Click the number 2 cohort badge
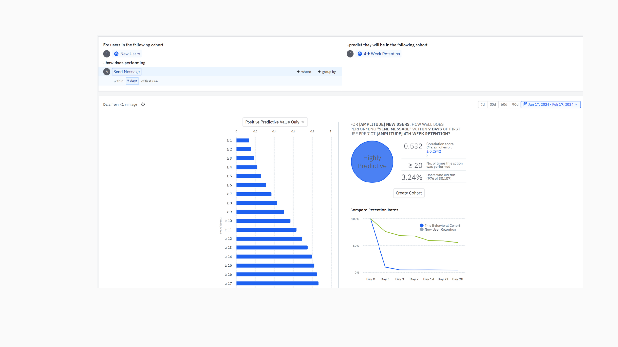The height and width of the screenshot is (347, 618). point(350,54)
